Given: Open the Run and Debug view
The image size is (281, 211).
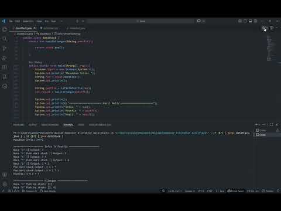Looking at the screenshot, I should click(x=5, y=58).
